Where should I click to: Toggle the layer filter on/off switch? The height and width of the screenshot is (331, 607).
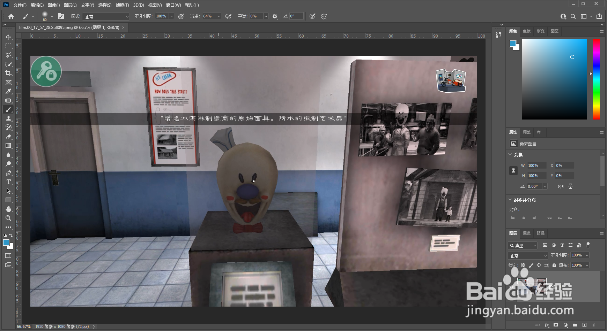point(588,245)
